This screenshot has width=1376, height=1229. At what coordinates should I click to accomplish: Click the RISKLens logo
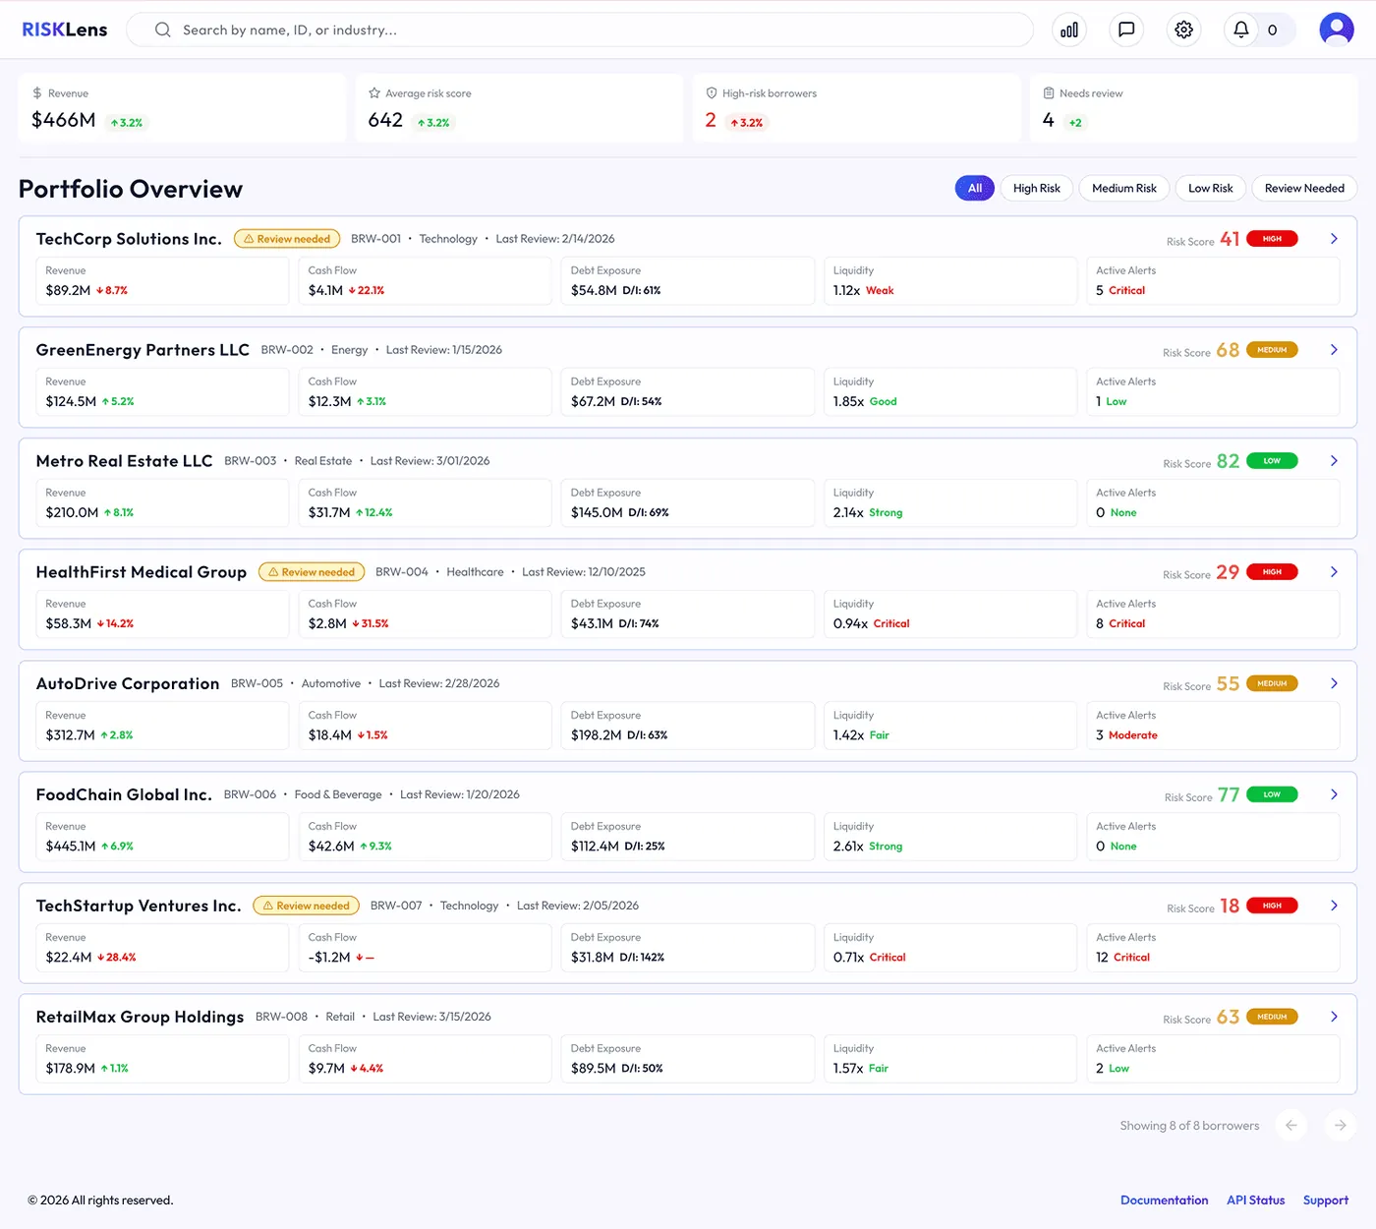[x=65, y=29]
